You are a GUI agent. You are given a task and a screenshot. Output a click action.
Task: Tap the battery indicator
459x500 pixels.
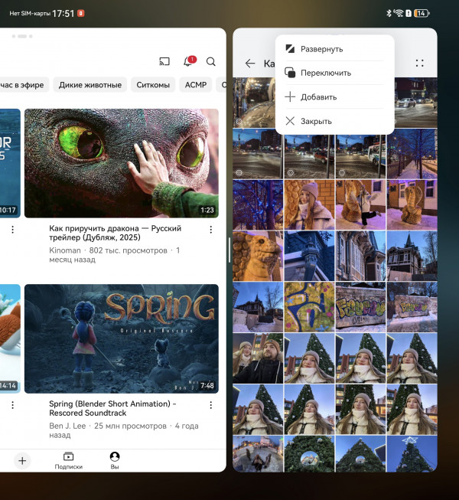click(422, 13)
